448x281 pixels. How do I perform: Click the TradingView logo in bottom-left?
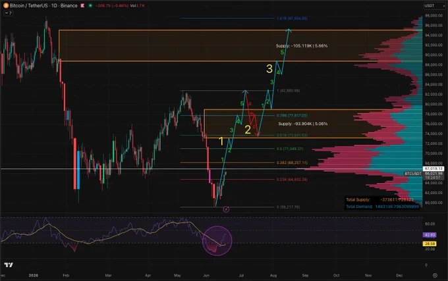[x=9, y=265]
